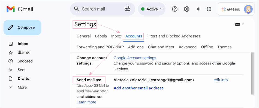Viewport: 259px width, 108px height.
Task: Open the Settings gear icon
Action: click(x=187, y=9)
